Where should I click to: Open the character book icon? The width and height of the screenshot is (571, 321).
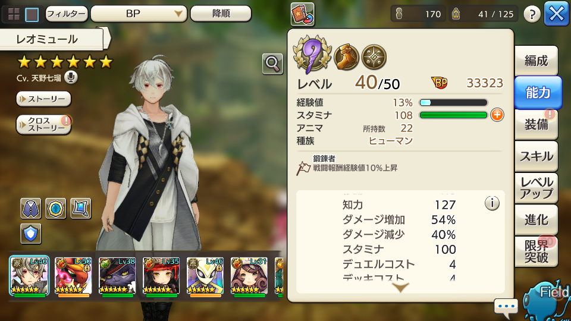click(302, 14)
